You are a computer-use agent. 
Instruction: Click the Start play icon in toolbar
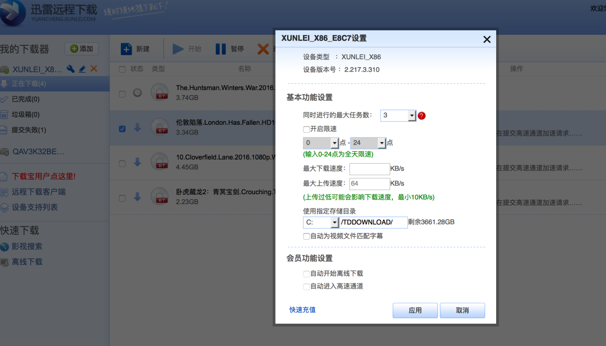[178, 49]
